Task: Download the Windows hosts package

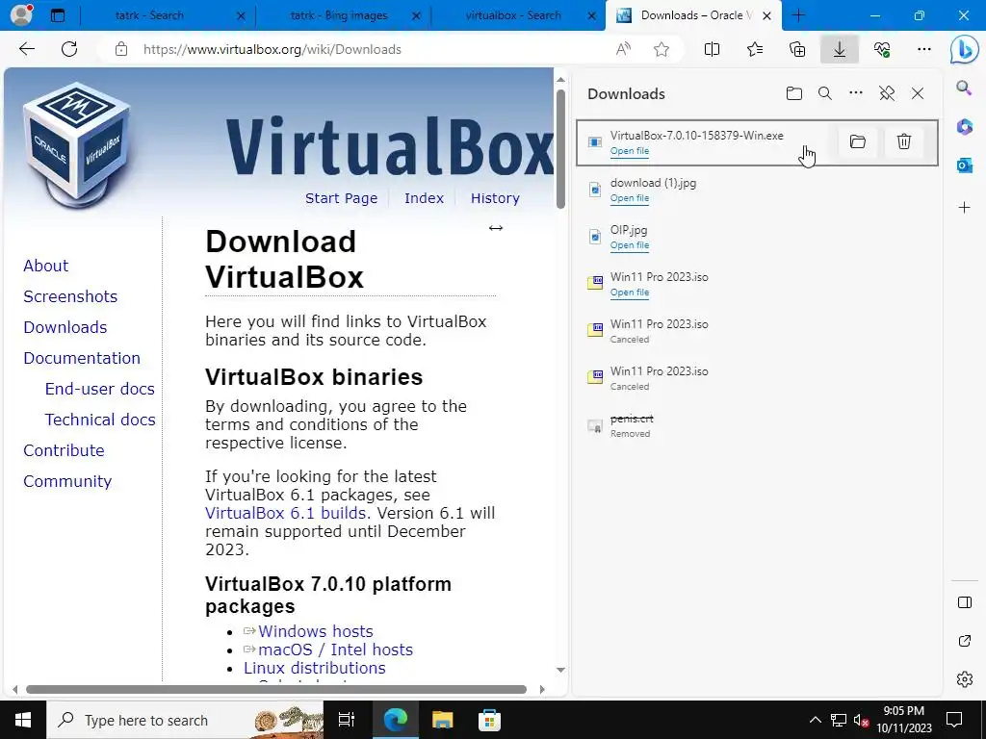Action: coord(316,631)
